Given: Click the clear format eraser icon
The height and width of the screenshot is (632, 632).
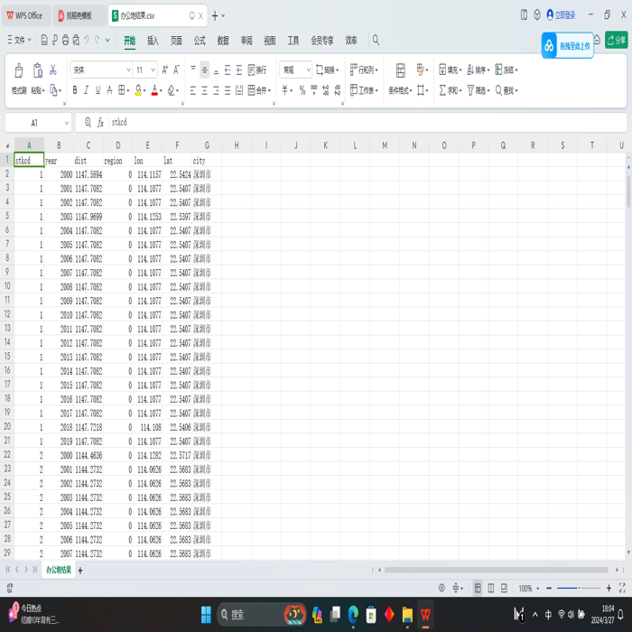Looking at the screenshot, I should coord(171,90).
